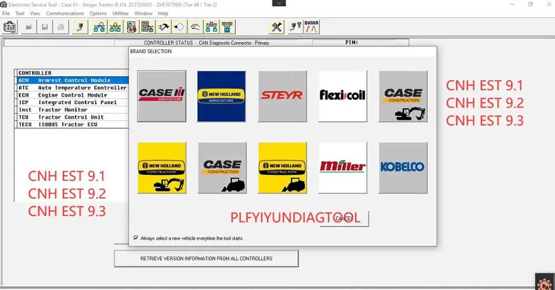Open the controller status magnifier icon
The width and height of the screenshot is (555, 290).
click(99, 27)
